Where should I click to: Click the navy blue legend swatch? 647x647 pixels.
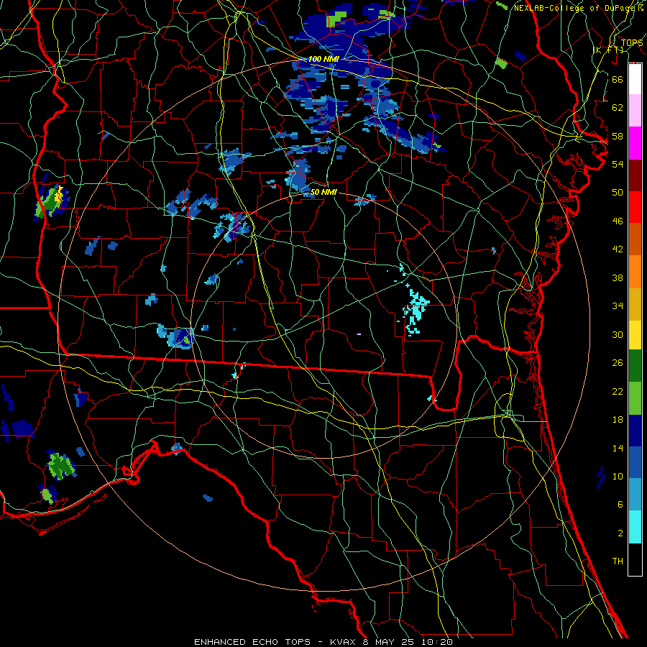click(x=635, y=431)
